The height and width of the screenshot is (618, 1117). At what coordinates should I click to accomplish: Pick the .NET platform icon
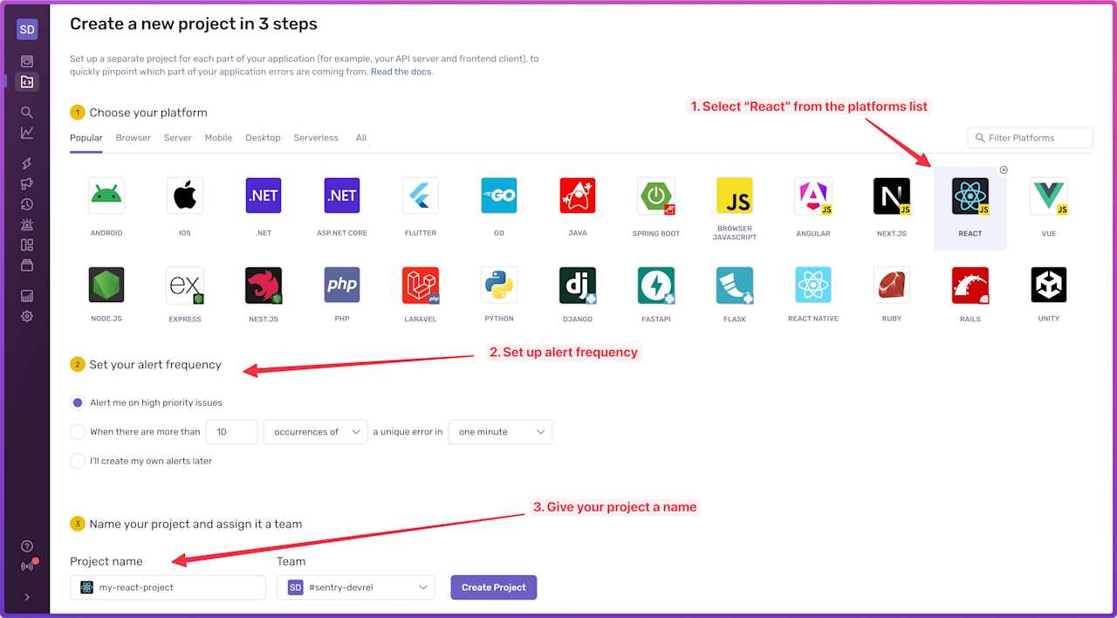(x=264, y=196)
